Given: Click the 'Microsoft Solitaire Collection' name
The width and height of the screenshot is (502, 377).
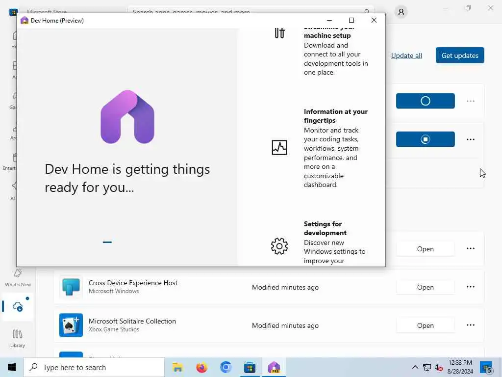Looking at the screenshot, I should coord(132,321).
